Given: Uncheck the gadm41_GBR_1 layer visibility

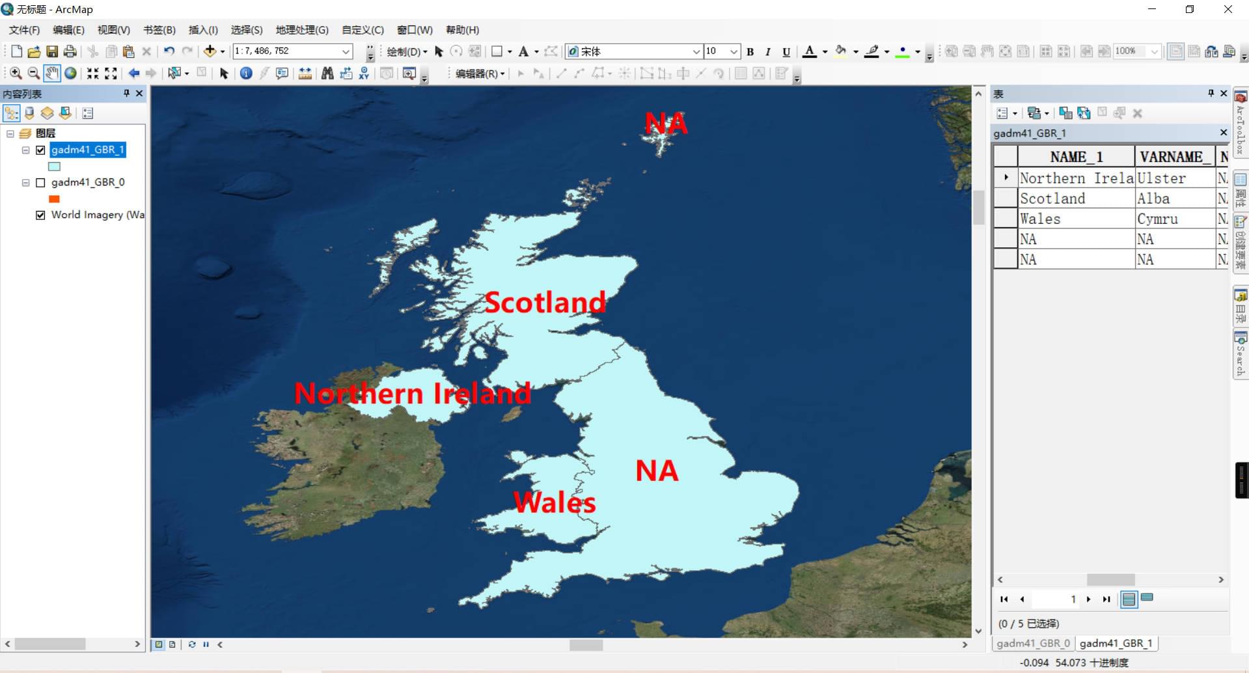Looking at the screenshot, I should [40, 150].
